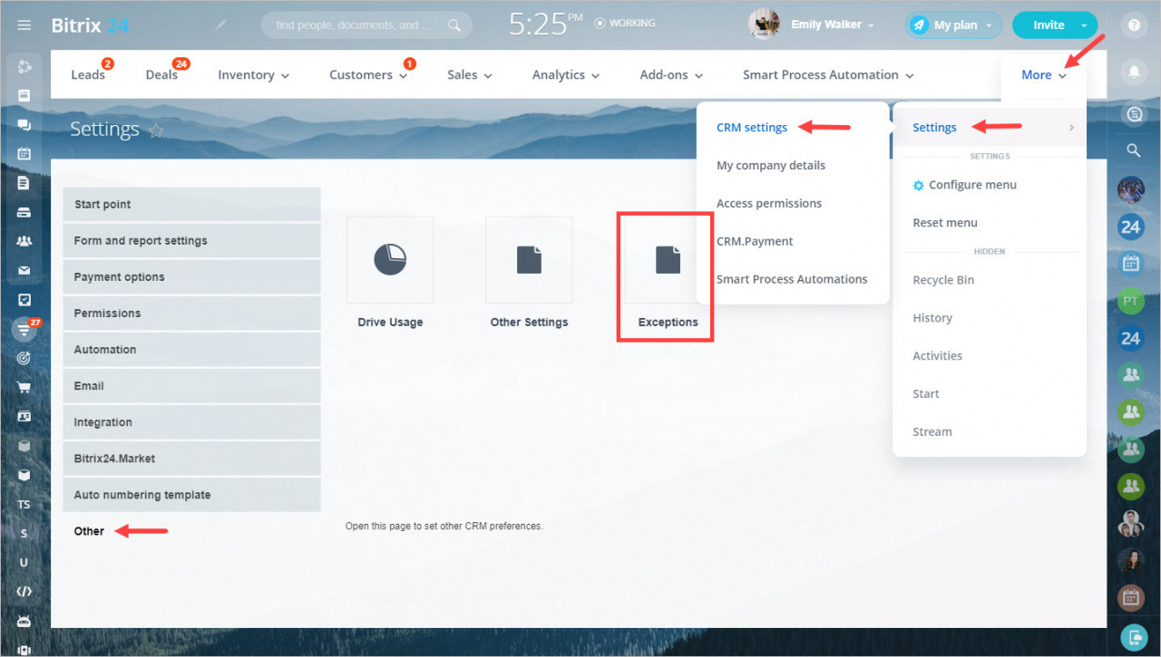Open the code brackets icon in left sidebar

[24, 592]
